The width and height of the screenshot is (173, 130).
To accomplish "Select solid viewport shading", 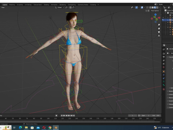I will (x=152, y=8).
